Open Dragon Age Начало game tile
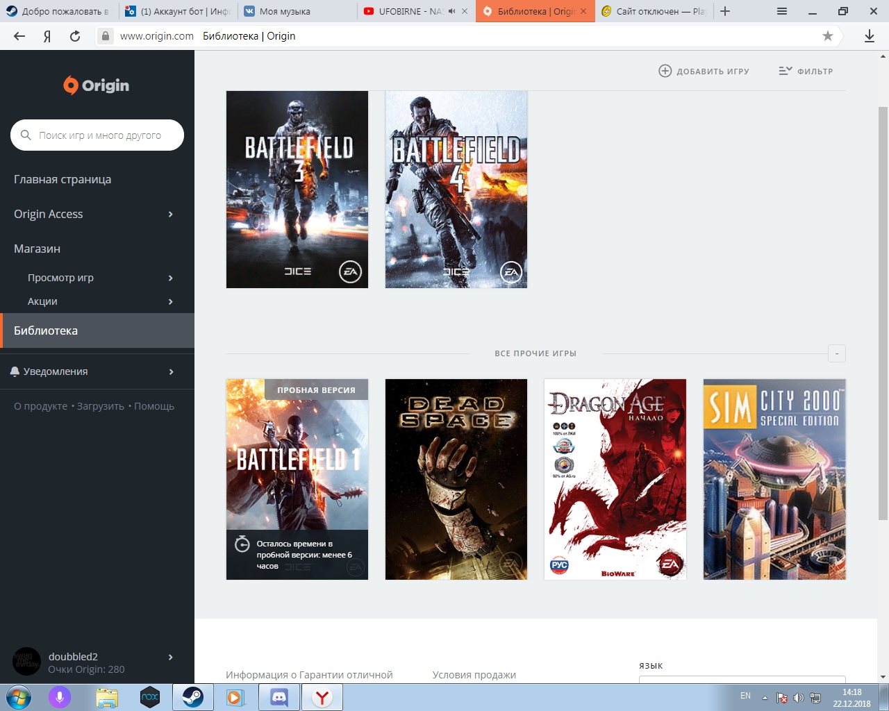Screen dimensions: 889x711 pyautogui.click(x=615, y=479)
